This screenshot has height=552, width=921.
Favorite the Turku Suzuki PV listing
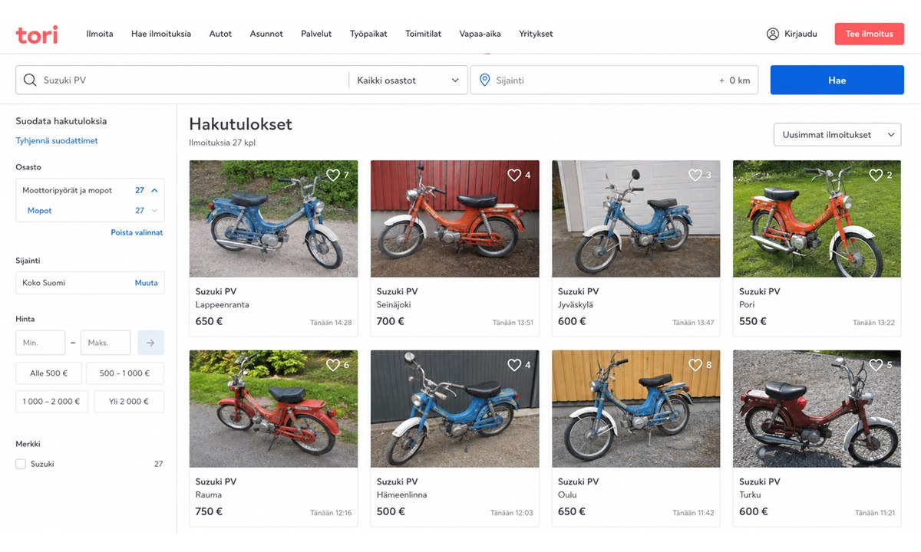coord(876,365)
